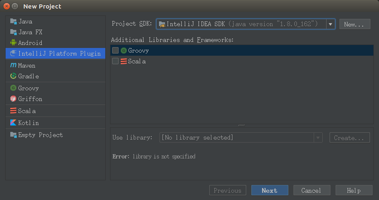Open the Use library dropdown arrow
379x200 pixels.
click(x=318, y=137)
